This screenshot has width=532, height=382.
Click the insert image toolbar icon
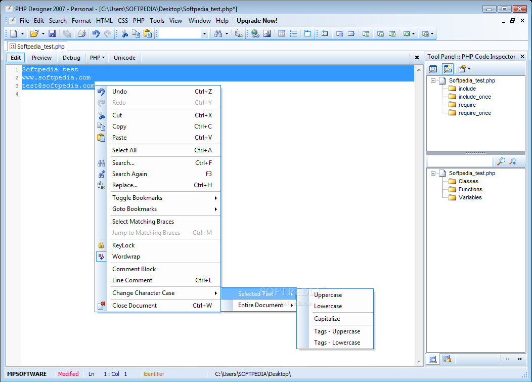267,33
